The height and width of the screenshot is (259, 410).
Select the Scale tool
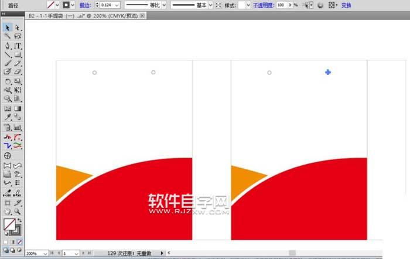pos(18,81)
